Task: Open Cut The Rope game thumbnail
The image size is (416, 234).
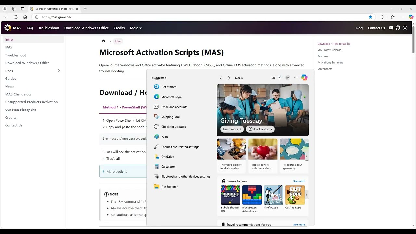Action: point(295,195)
